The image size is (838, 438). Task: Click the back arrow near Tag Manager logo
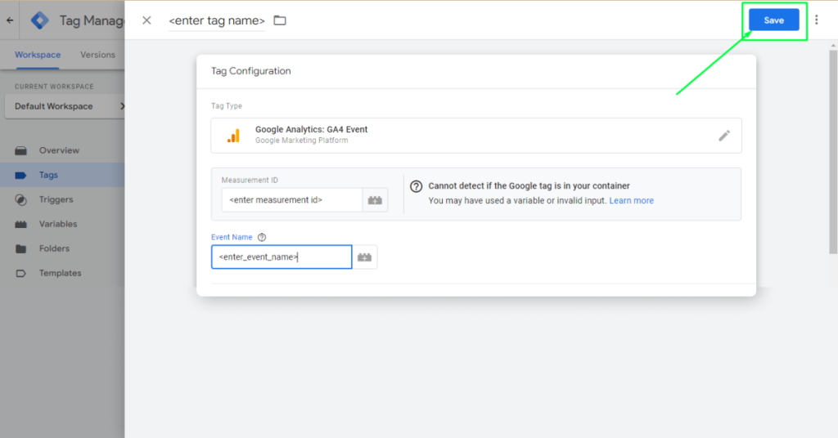(x=10, y=20)
